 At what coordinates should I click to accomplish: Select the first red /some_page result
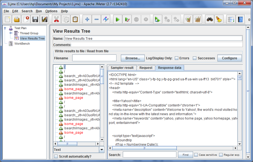[x=73, y=89]
